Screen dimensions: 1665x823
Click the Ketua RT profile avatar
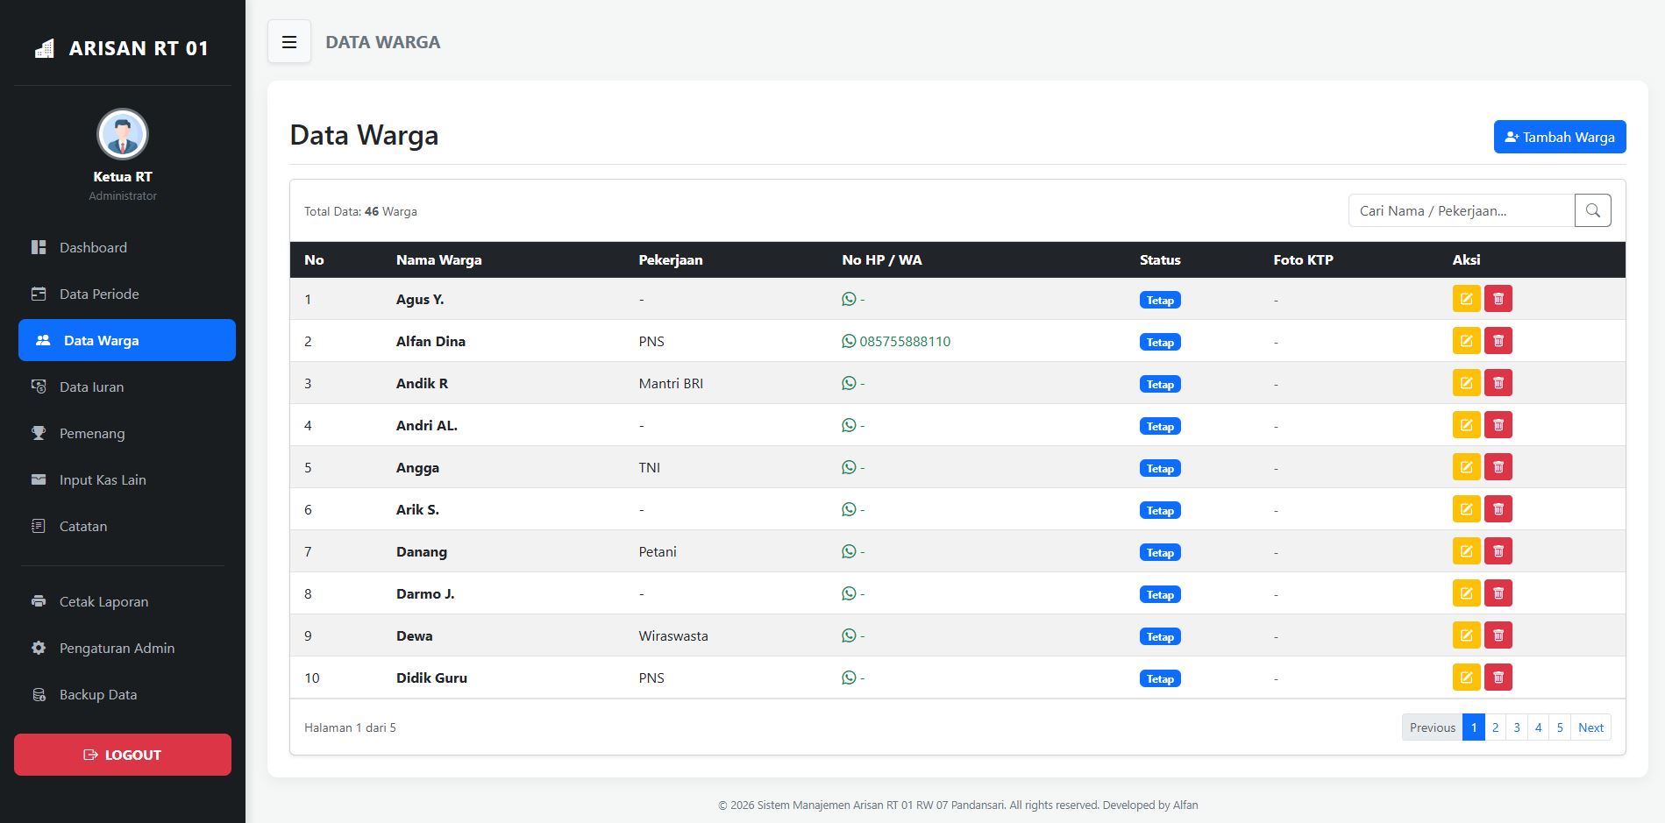pos(123,134)
